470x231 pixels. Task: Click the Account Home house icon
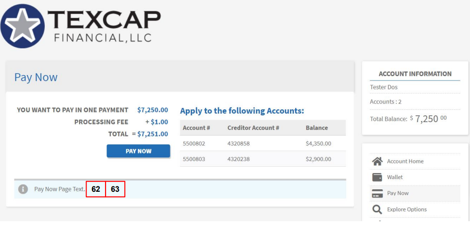pos(377,161)
